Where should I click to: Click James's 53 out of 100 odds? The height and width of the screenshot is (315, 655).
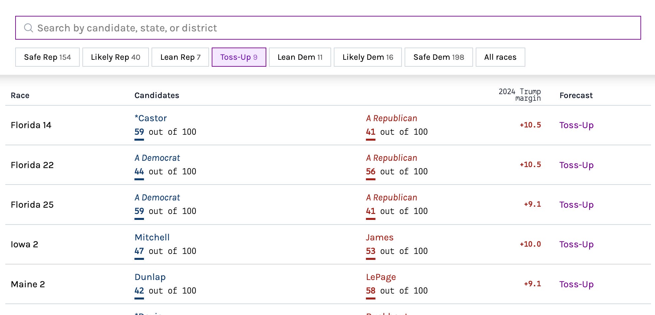point(397,251)
